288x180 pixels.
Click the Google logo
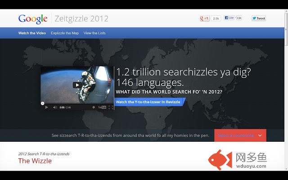[x=33, y=19]
